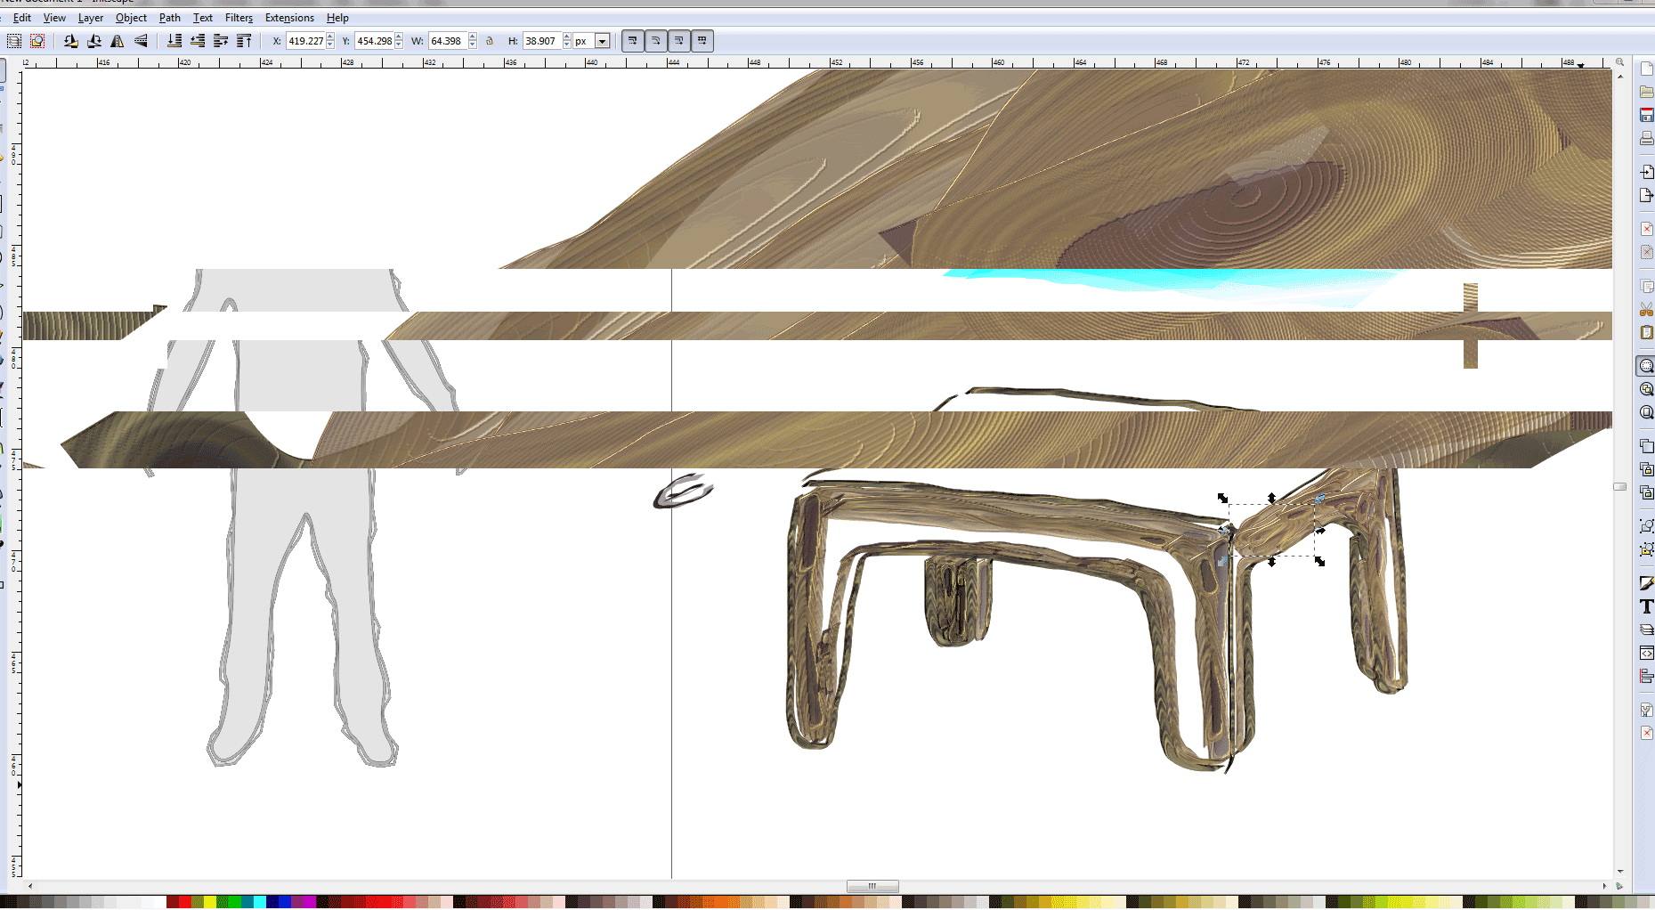Open Fill and Stroke dialog icon
This screenshot has height=910, width=1655.
click(1646, 583)
